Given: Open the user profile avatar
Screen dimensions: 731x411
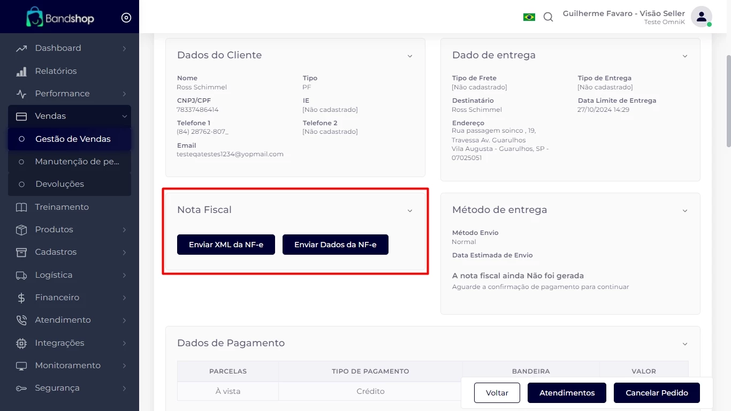Looking at the screenshot, I should click(701, 17).
